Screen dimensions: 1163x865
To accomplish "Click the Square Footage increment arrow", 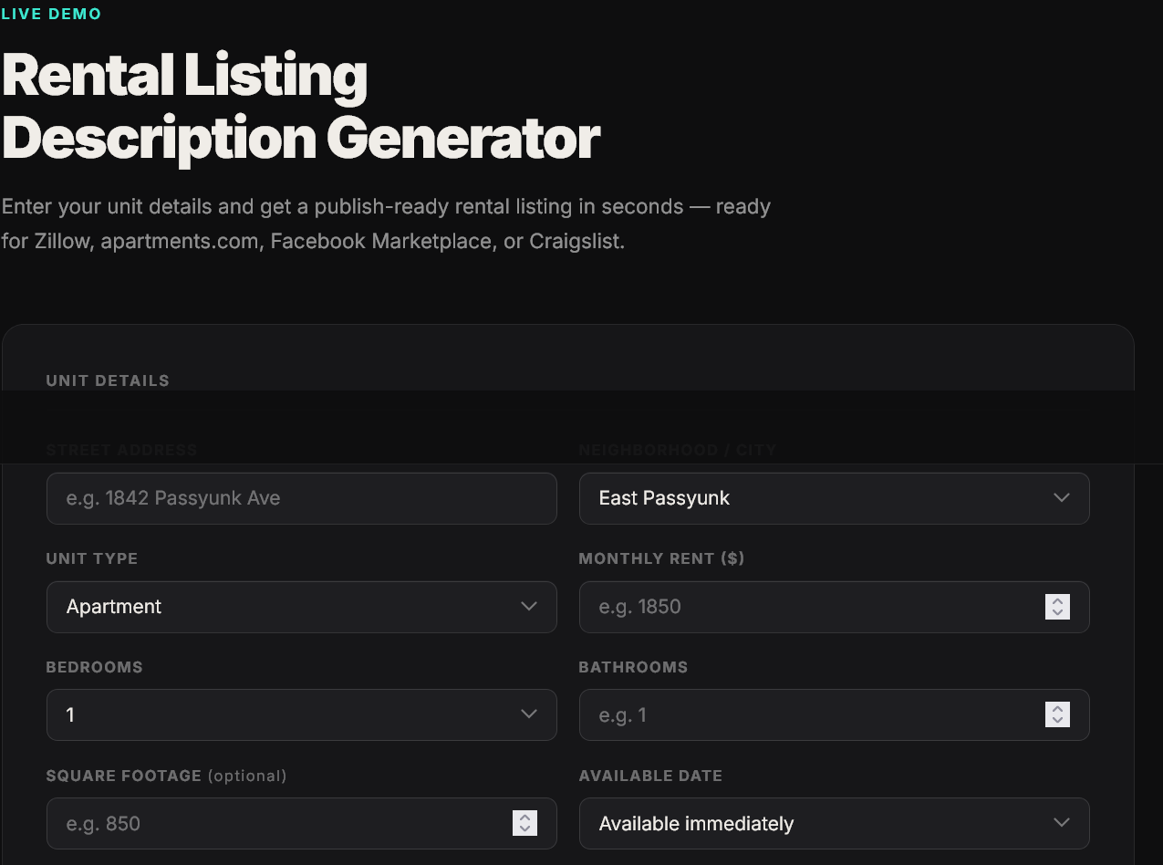I will pyautogui.click(x=525, y=818).
